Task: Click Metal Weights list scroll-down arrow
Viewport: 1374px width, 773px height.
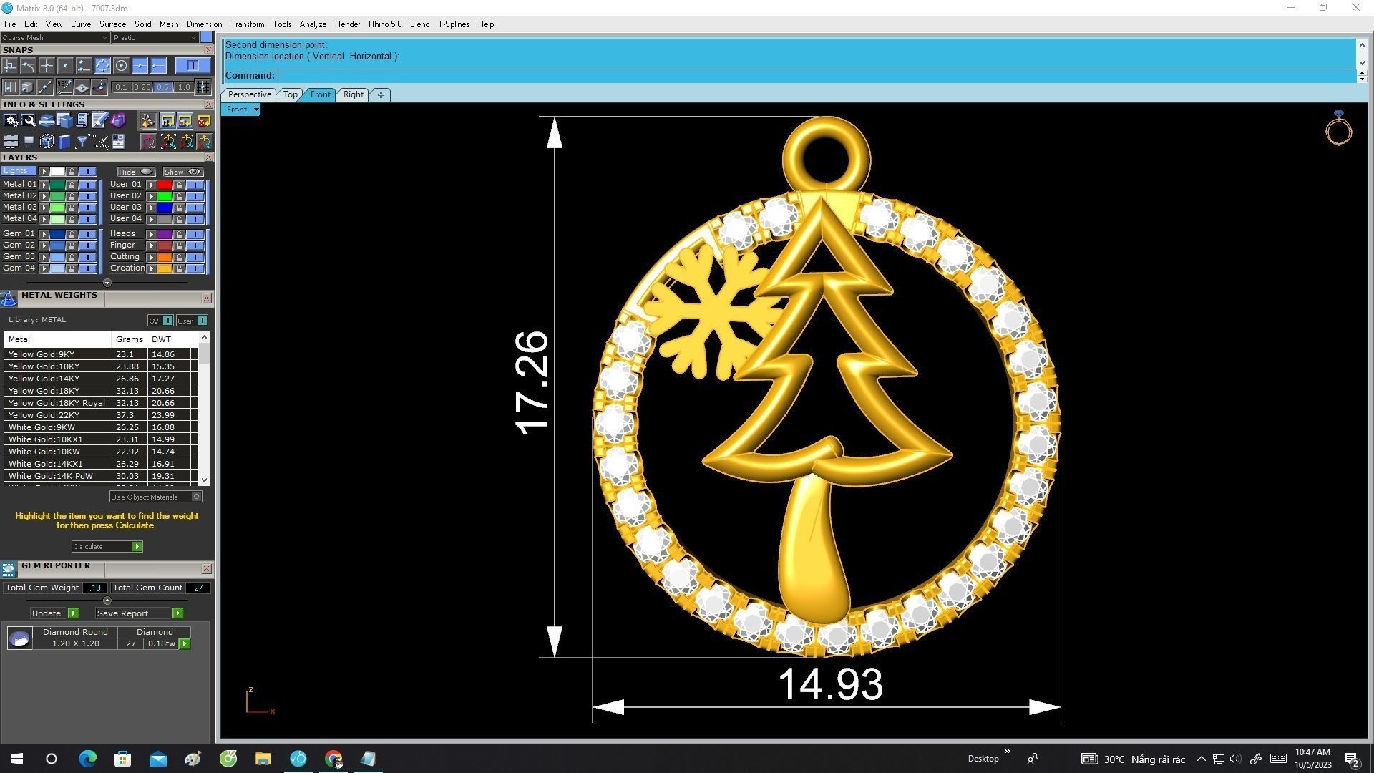Action: pos(205,480)
